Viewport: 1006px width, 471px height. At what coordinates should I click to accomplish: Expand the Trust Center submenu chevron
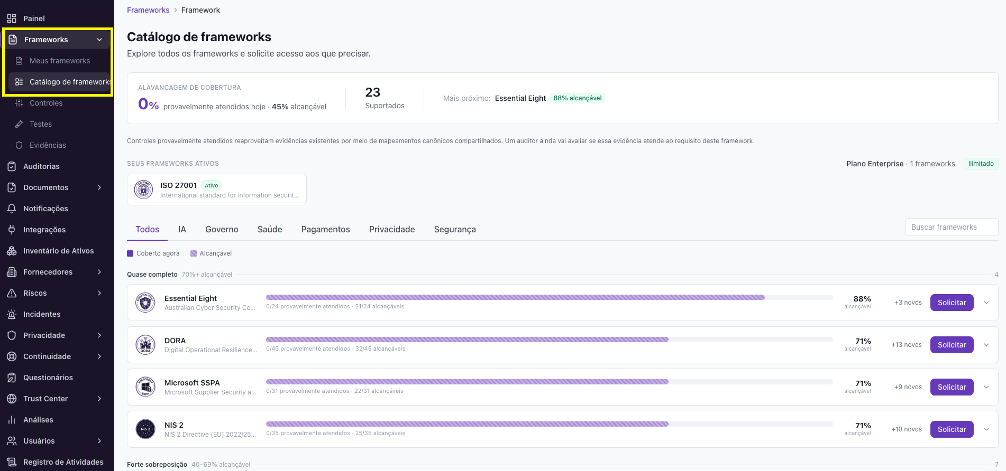(x=99, y=399)
